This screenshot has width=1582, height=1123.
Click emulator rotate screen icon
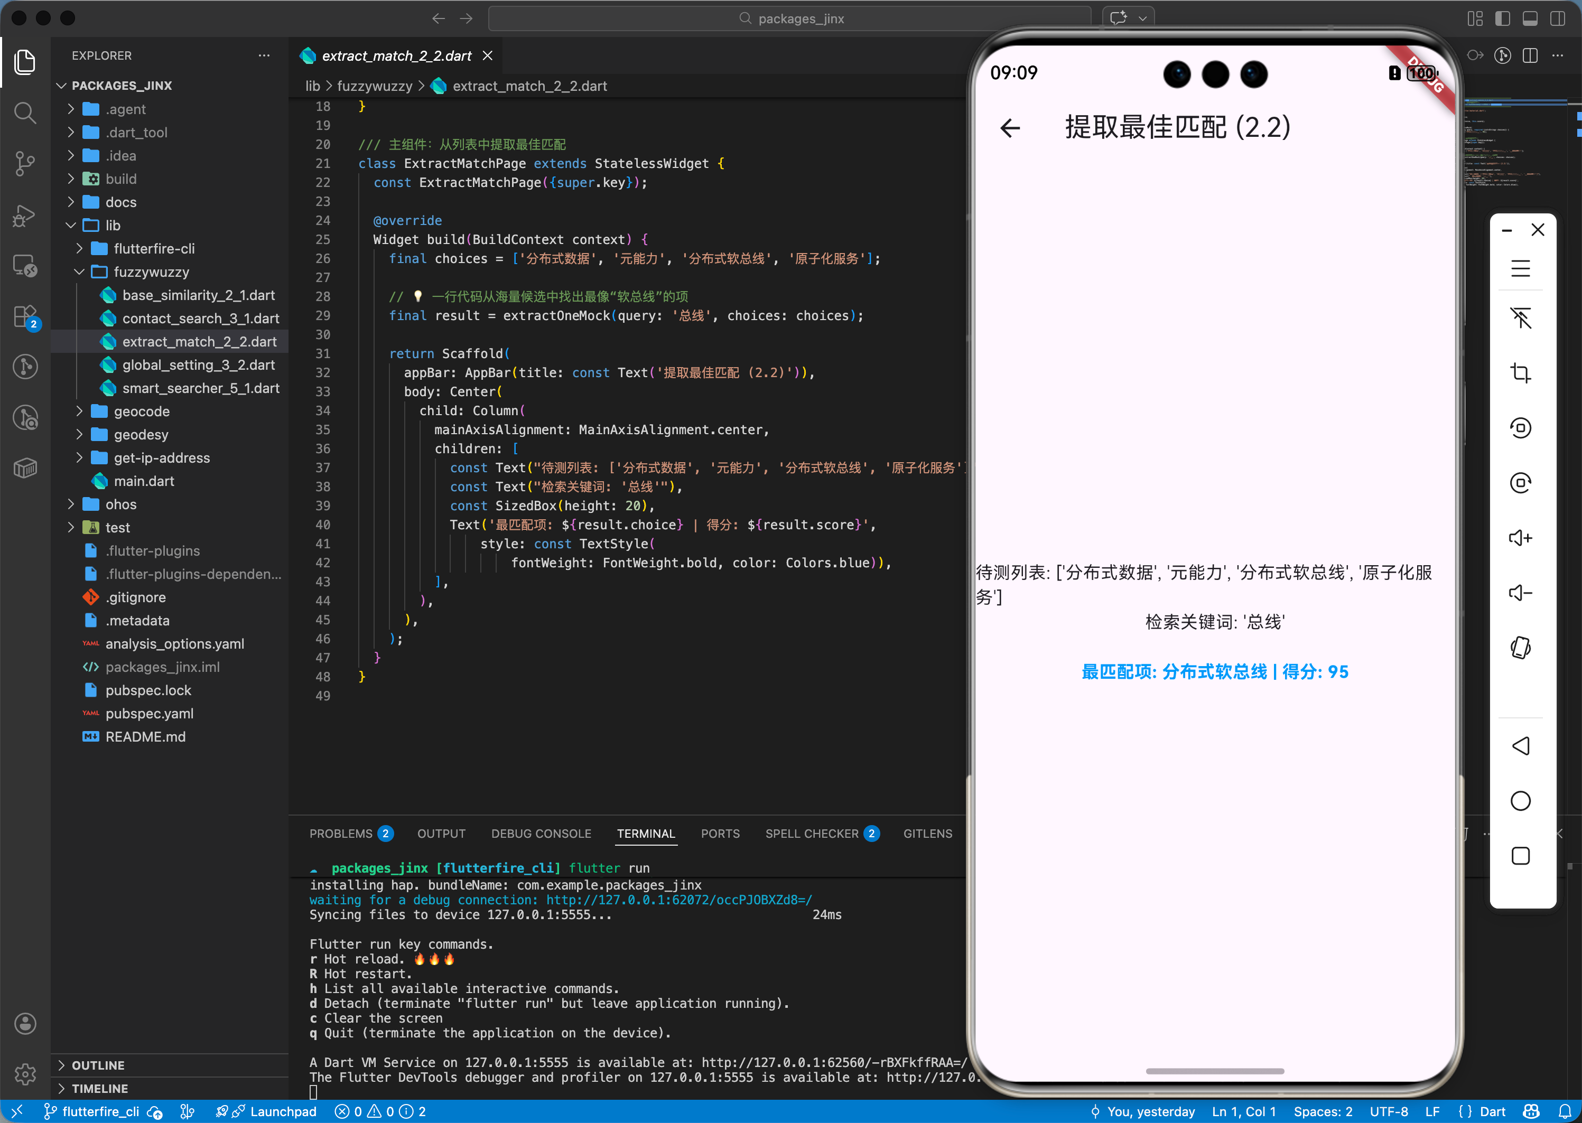pyautogui.click(x=1520, y=648)
